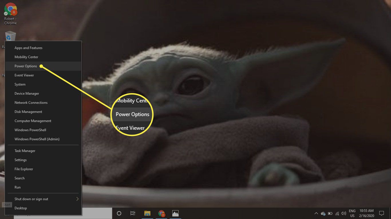Open Computer Management entry
The height and width of the screenshot is (219, 391).
click(x=43, y=121)
